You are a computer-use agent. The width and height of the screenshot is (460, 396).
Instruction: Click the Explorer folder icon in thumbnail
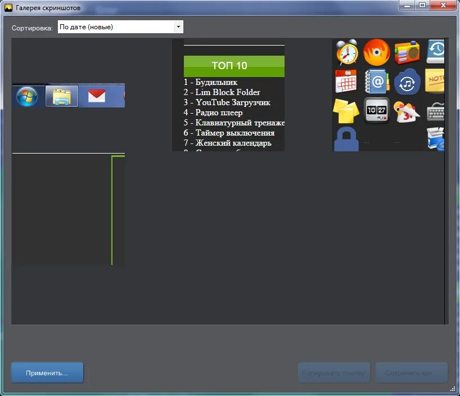click(62, 96)
